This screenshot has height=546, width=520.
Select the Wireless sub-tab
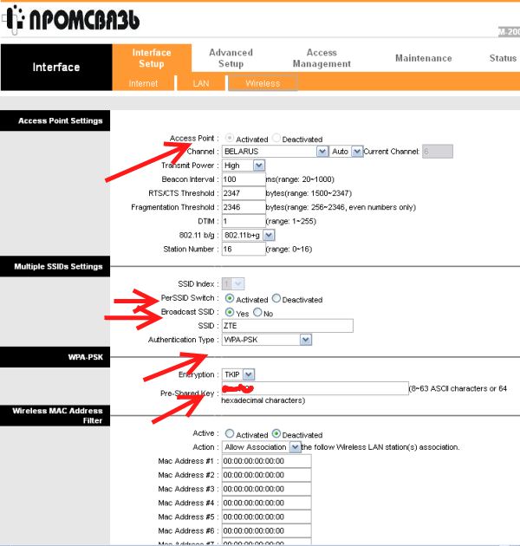(263, 83)
